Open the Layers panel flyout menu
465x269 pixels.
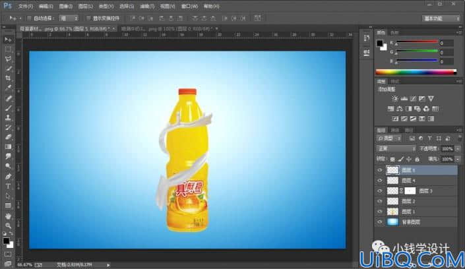[x=459, y=130]
